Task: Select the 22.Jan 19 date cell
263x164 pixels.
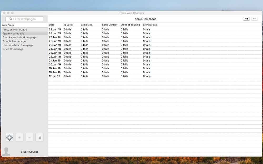Action: (55, 57)
